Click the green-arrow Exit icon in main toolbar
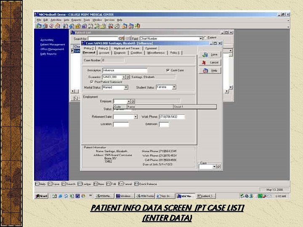The height and width of the screenshot is (227, 303). (x=137, y=26)
